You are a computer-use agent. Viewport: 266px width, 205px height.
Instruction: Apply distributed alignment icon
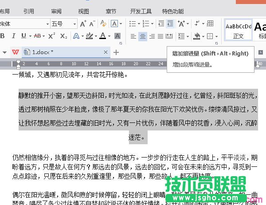[x=169, y=36]
